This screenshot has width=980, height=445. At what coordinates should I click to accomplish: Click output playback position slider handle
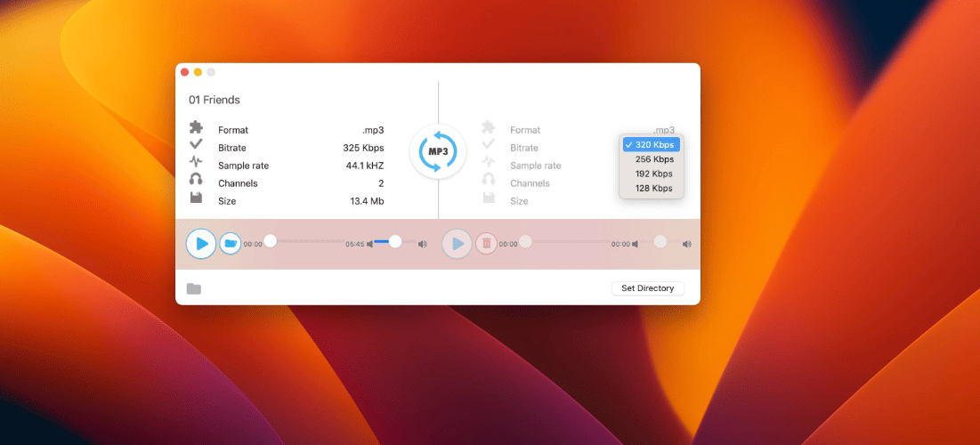pyautogui.click(x=526, y=241)
